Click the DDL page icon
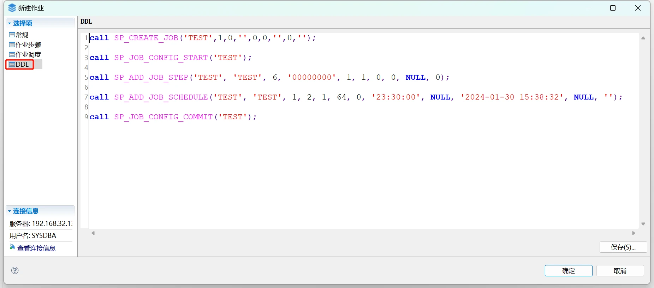 (x=12, y=65)
